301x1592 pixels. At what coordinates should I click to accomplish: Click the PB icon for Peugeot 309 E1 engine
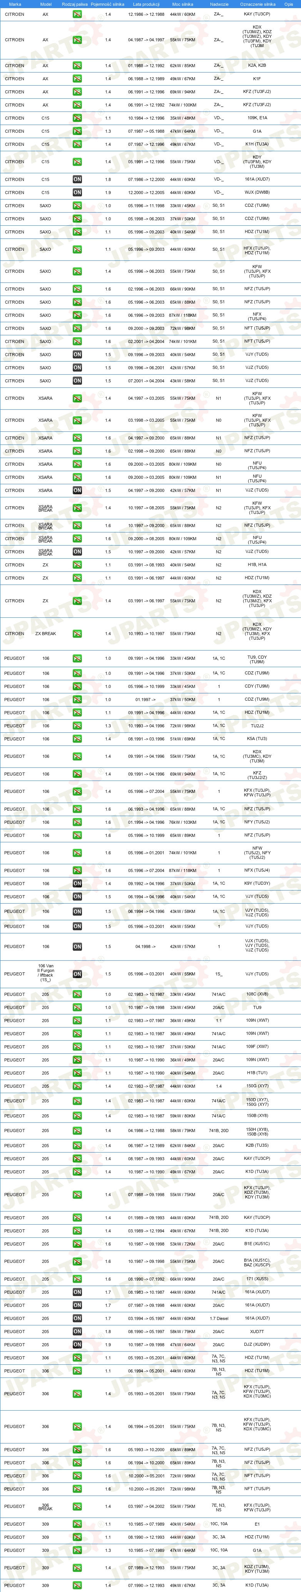tap(77, 1524)
